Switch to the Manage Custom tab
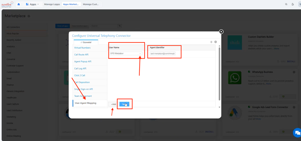 (91, 4)
